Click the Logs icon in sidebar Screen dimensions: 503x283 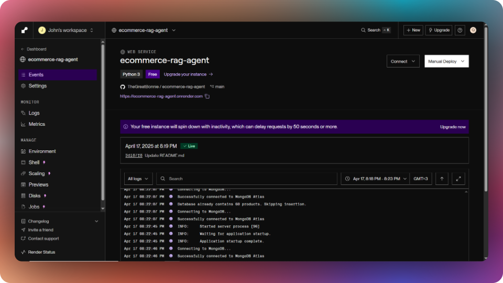pyautogui.click(x=23, y=113)
